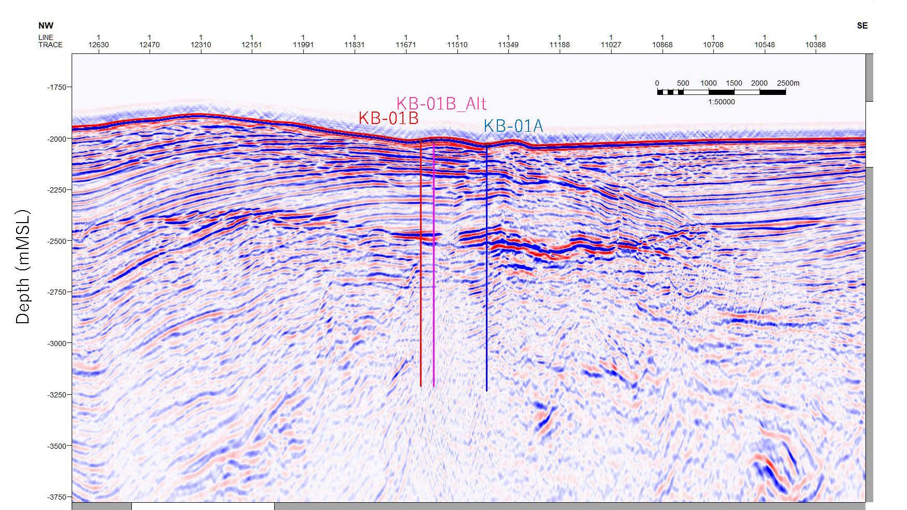
Task: Click the SE orientation label
Action: pos(862,25)
